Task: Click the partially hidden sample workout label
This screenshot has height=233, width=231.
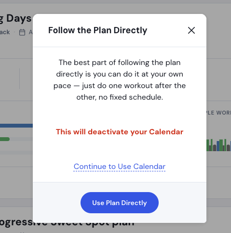Action: point(219,113)
